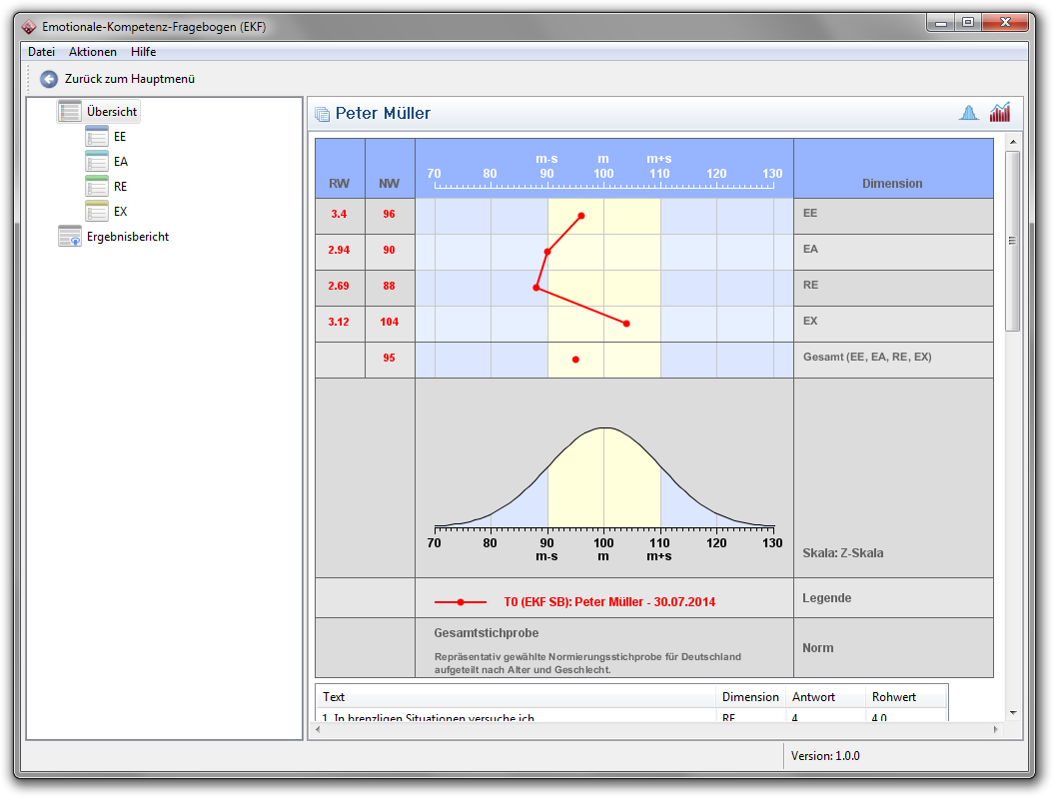The height and width of the screenshot is (798, 1054).
Task: Select the EX scale icon in sidebar
Action: click(x=97, y=211)
